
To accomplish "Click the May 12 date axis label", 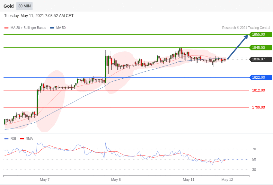I will 227,180.
